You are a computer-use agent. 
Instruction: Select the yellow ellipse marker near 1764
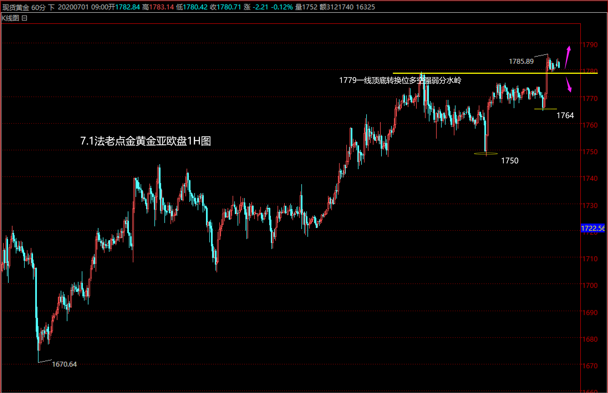click(545, 109)
